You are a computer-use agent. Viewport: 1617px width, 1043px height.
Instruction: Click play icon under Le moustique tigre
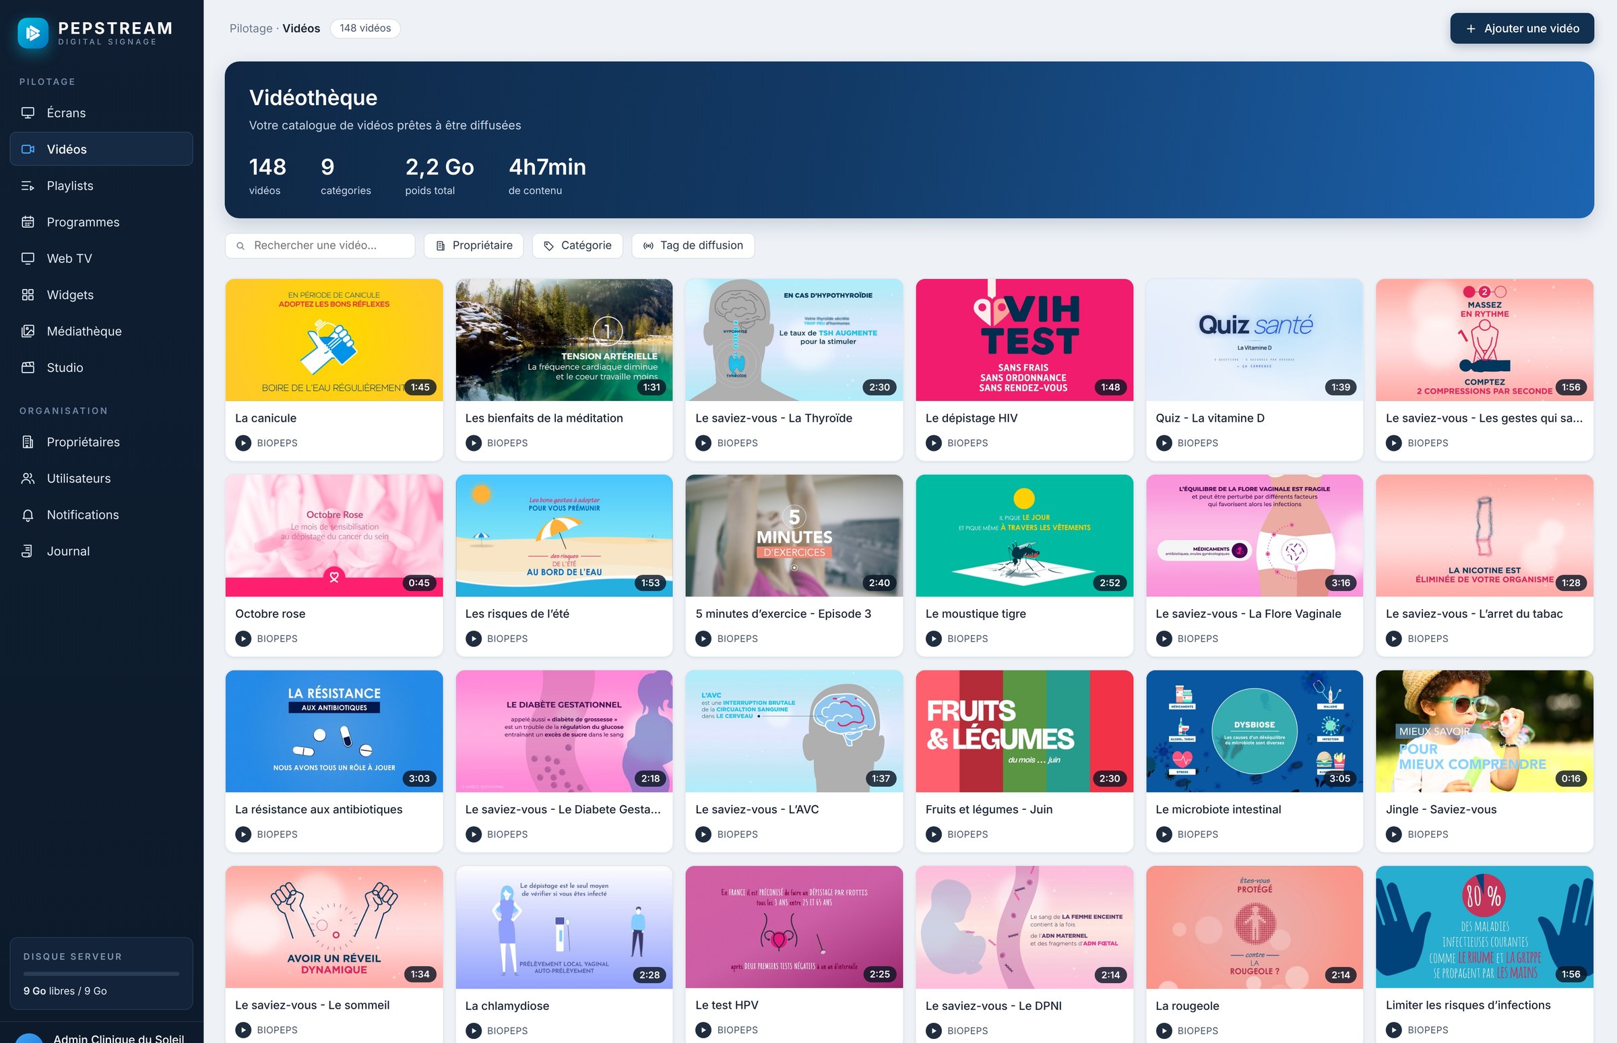pyautogui.click(x=934, y=639)
